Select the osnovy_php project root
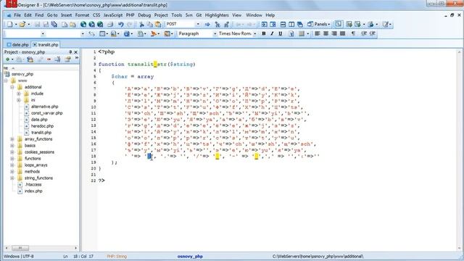The height and width of the screenshot is (261, 464). pos(22,74)
